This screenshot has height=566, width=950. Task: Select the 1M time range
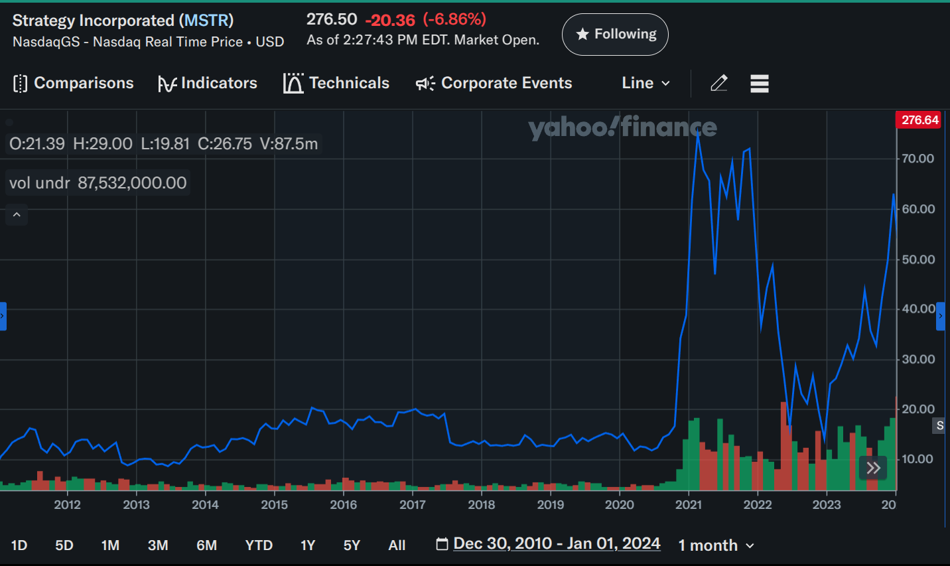[110, 545]
